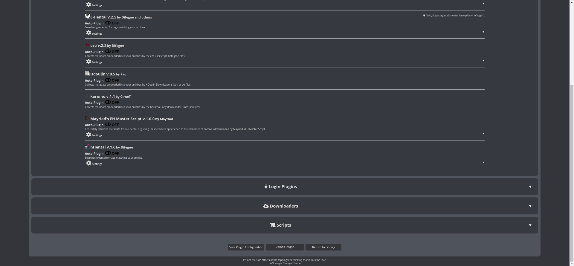The height and width of the screenshot is (266, 574).
Task: Click the Hdoujin v.0.5 plugin title
Action: (103, 74)
